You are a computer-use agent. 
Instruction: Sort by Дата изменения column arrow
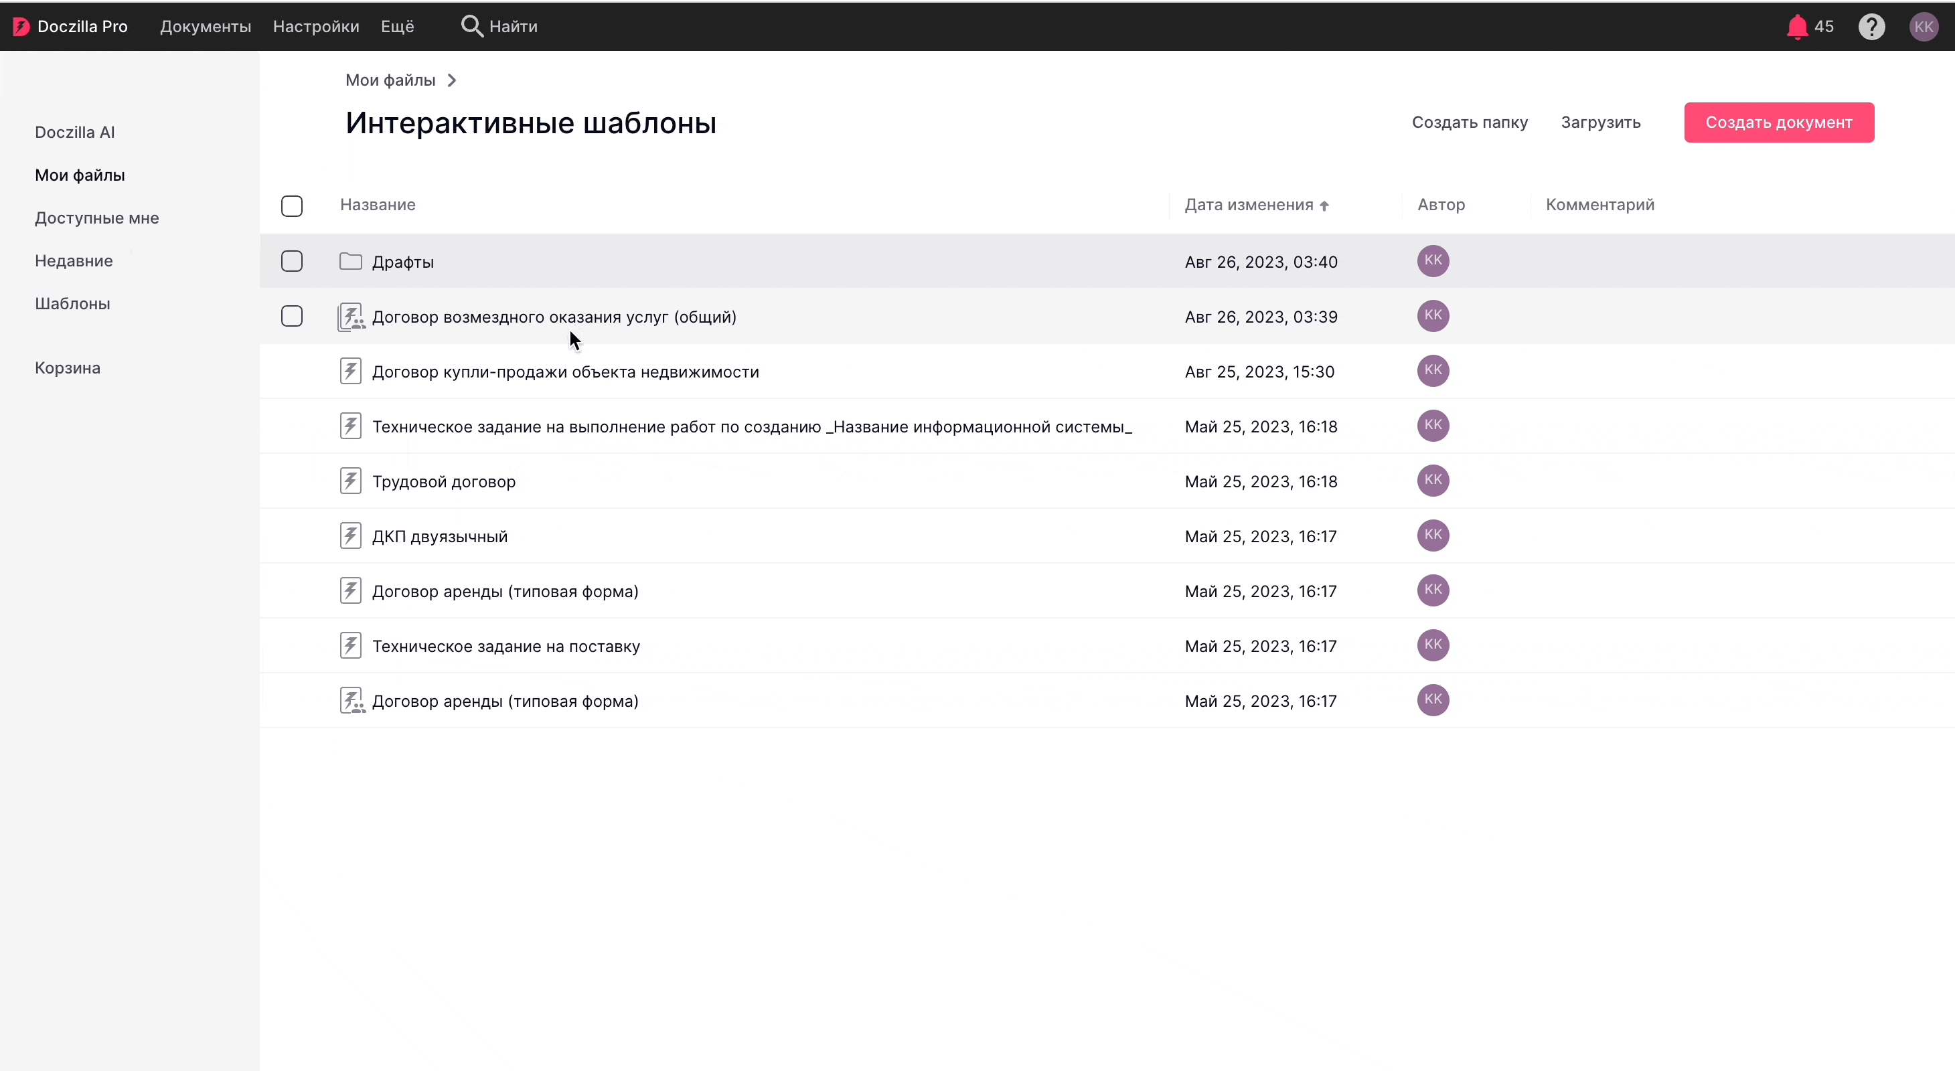click(1324, 205)
